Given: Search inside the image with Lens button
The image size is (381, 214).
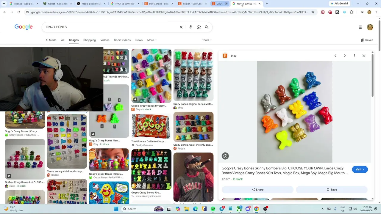Looking at the screenshot, I should click(225, 156).
